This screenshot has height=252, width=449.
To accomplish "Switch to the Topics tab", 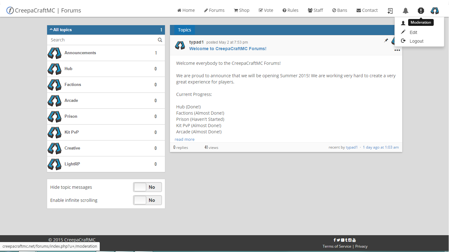I will (x=184, y=30).
